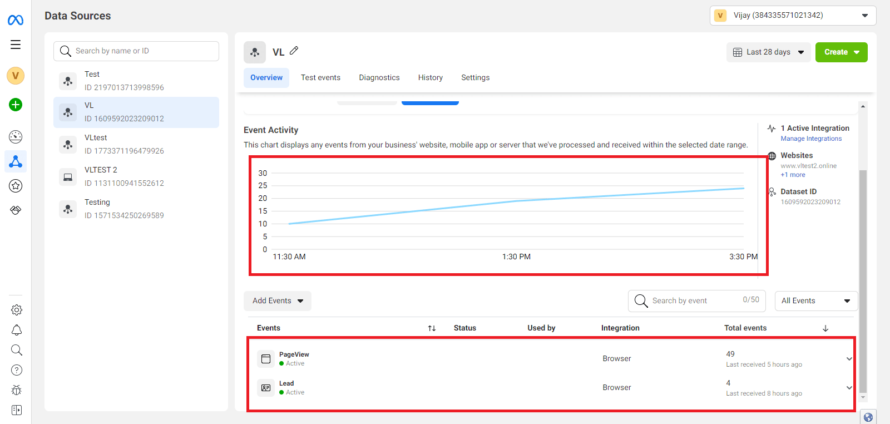The image size is (890, 424).
Task: Expand the Lead event row
Action: point(849,388)
